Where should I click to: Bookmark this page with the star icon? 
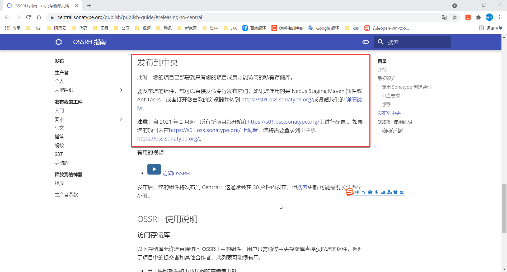pyautogui.click(x=455, y=17)
